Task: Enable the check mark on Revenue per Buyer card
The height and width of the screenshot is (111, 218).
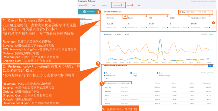Action: (x=210, y=16)
